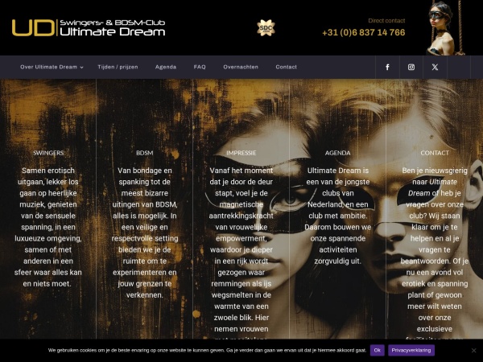Click the UD Ultimate Dream logo
Image resolution: width=483 pixels, height=362 pixels.
pos(89,27)
